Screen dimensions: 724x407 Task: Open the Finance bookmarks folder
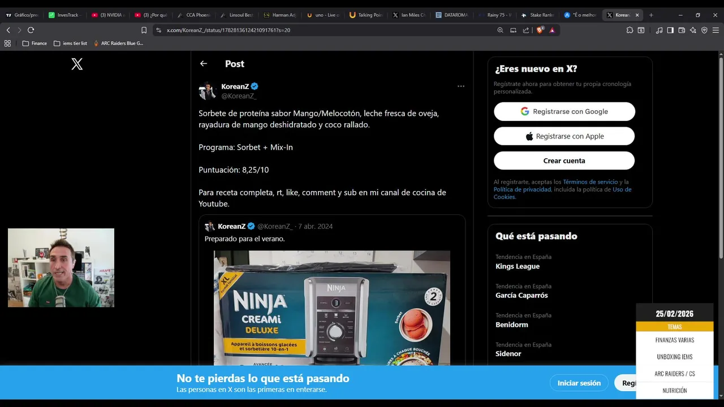click(x=35, y=43)
